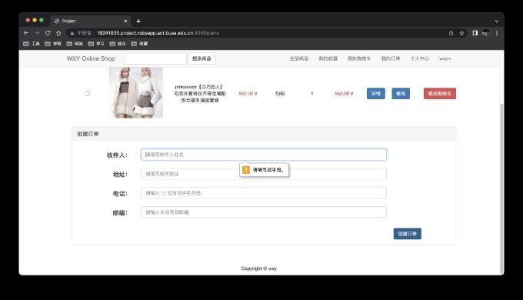
Task: Open the 个人中心 nav item
Action: [x=420, y=58]
